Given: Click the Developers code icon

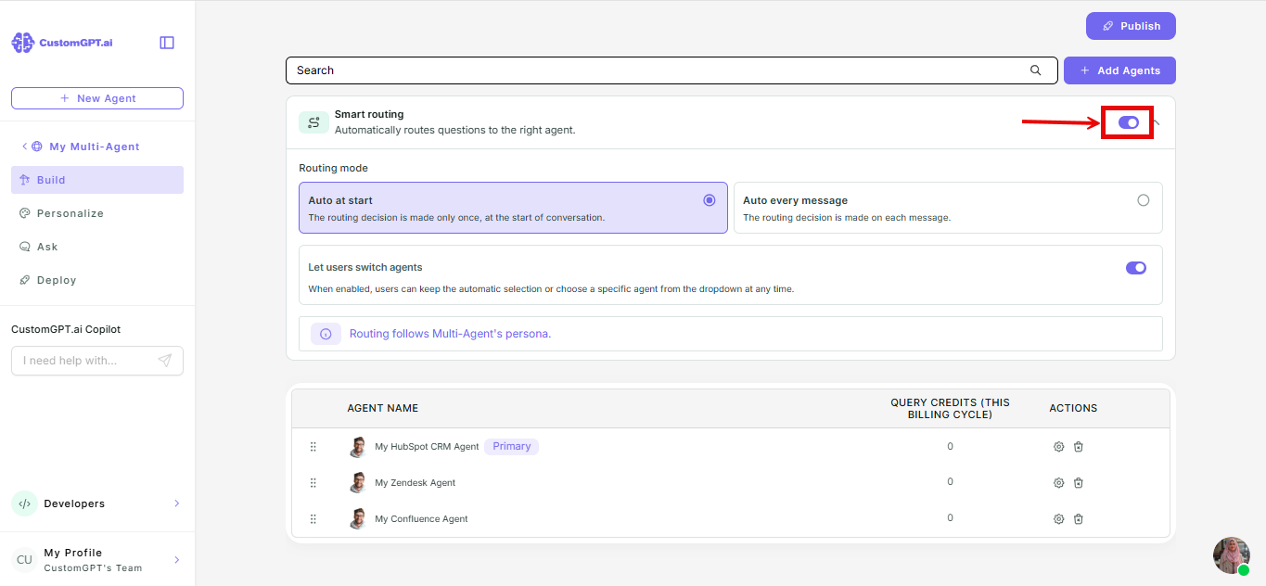Looking at the screenshot, I should 24,503.
